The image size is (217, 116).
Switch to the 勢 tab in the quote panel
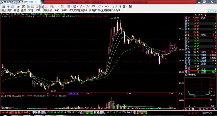click(196, 109)
